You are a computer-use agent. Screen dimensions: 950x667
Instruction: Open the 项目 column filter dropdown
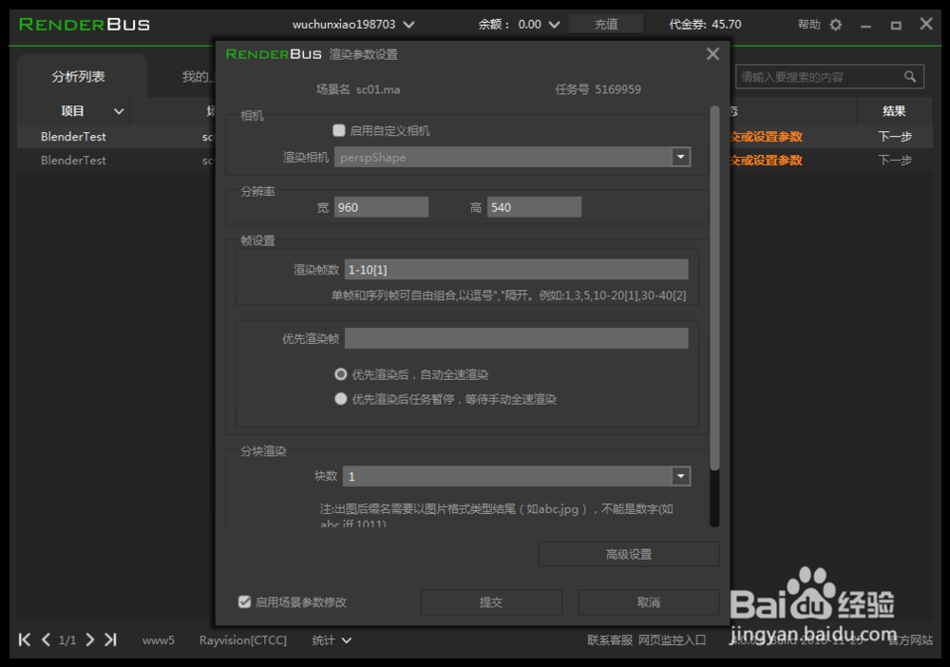[x=119, y=111]
